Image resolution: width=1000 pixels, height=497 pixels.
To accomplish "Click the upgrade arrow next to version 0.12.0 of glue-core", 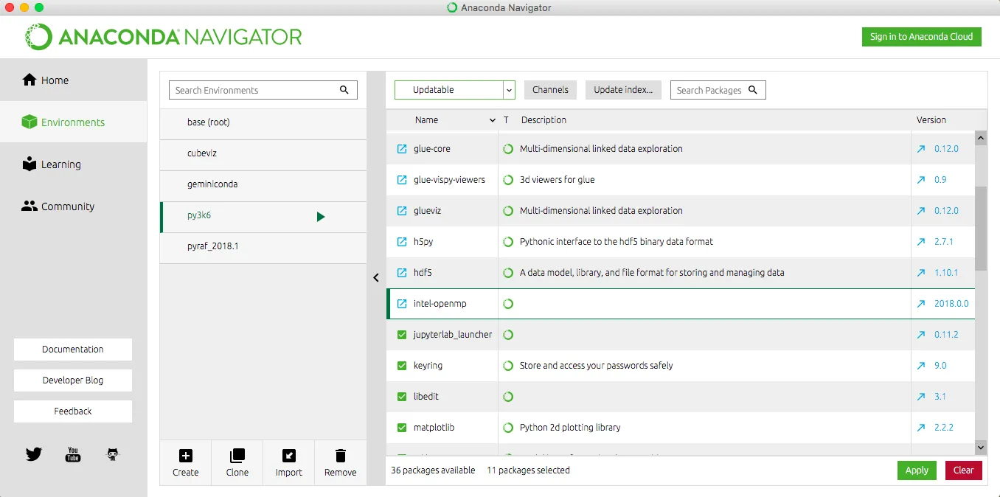I will (921, 149).
